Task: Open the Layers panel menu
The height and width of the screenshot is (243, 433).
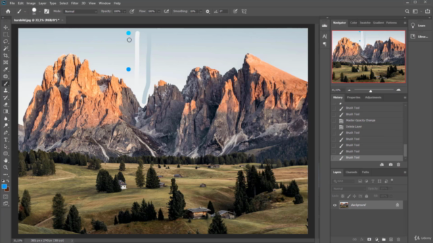Action: click(x=405, y=172)
